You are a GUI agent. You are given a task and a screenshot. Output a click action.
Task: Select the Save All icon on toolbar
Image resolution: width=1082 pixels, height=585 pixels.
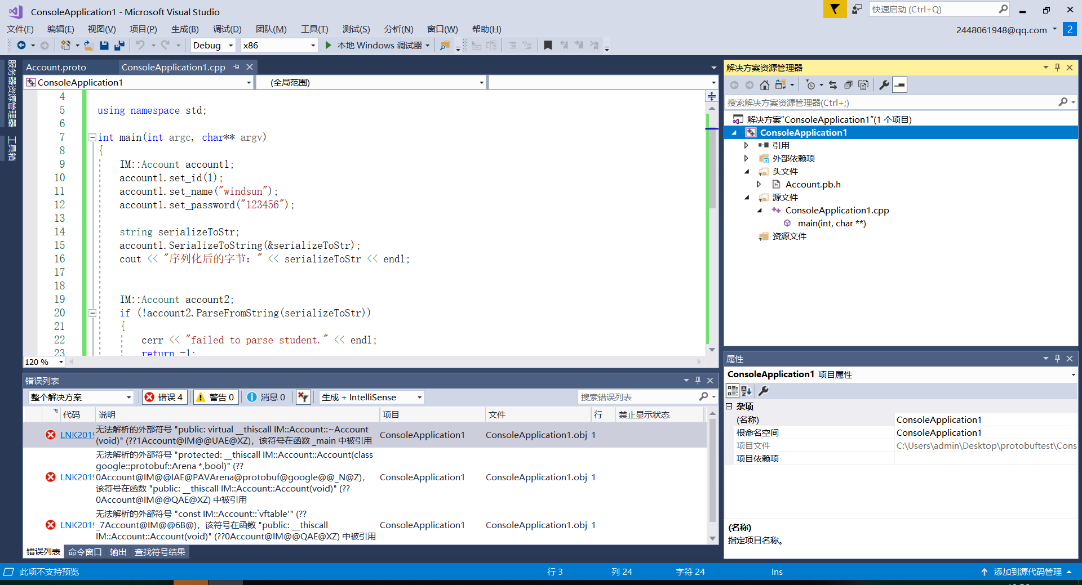[119, 45]
